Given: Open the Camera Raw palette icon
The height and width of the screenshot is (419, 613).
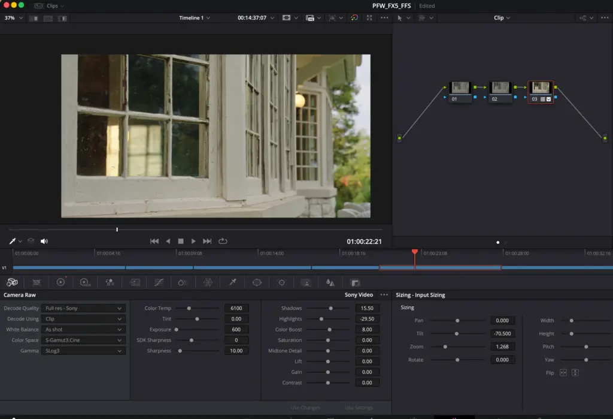Looking at the screenshot, I should point(12,282).
